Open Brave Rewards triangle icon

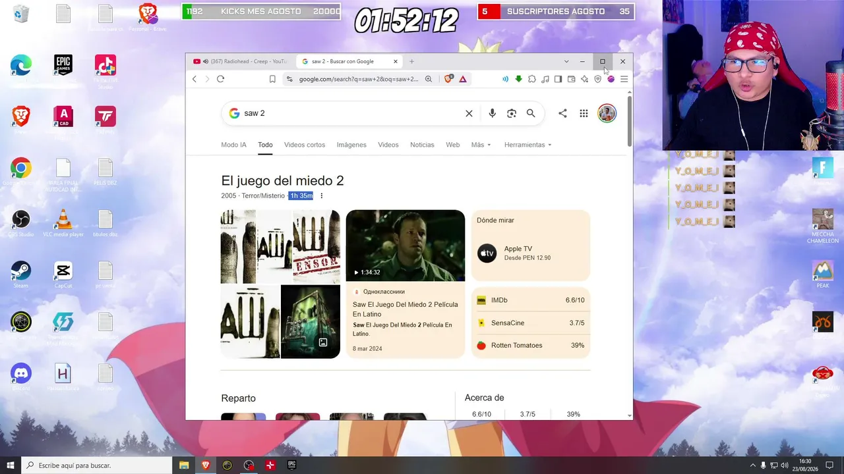click(463, 79)
